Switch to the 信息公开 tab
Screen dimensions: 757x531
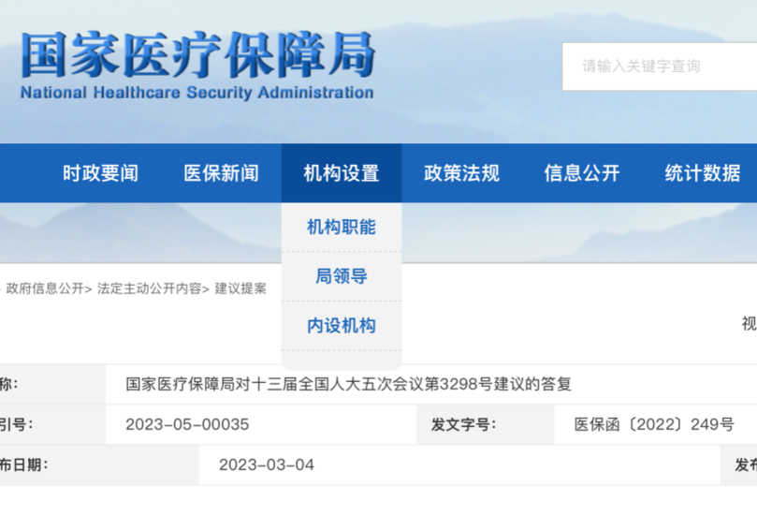pos(582,173)
